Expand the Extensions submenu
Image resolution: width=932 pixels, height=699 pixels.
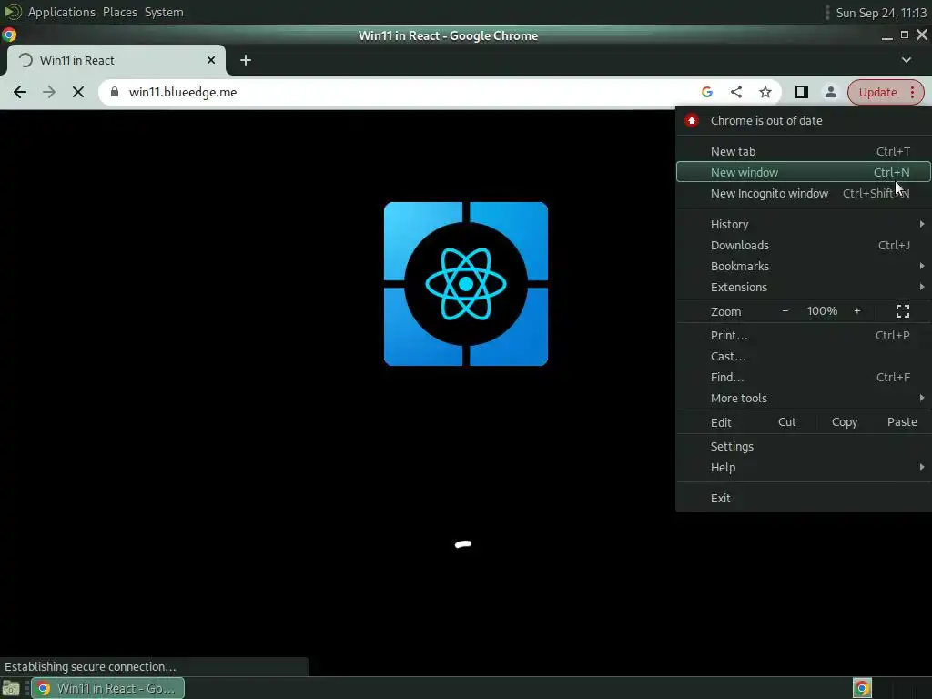[804, 287]
